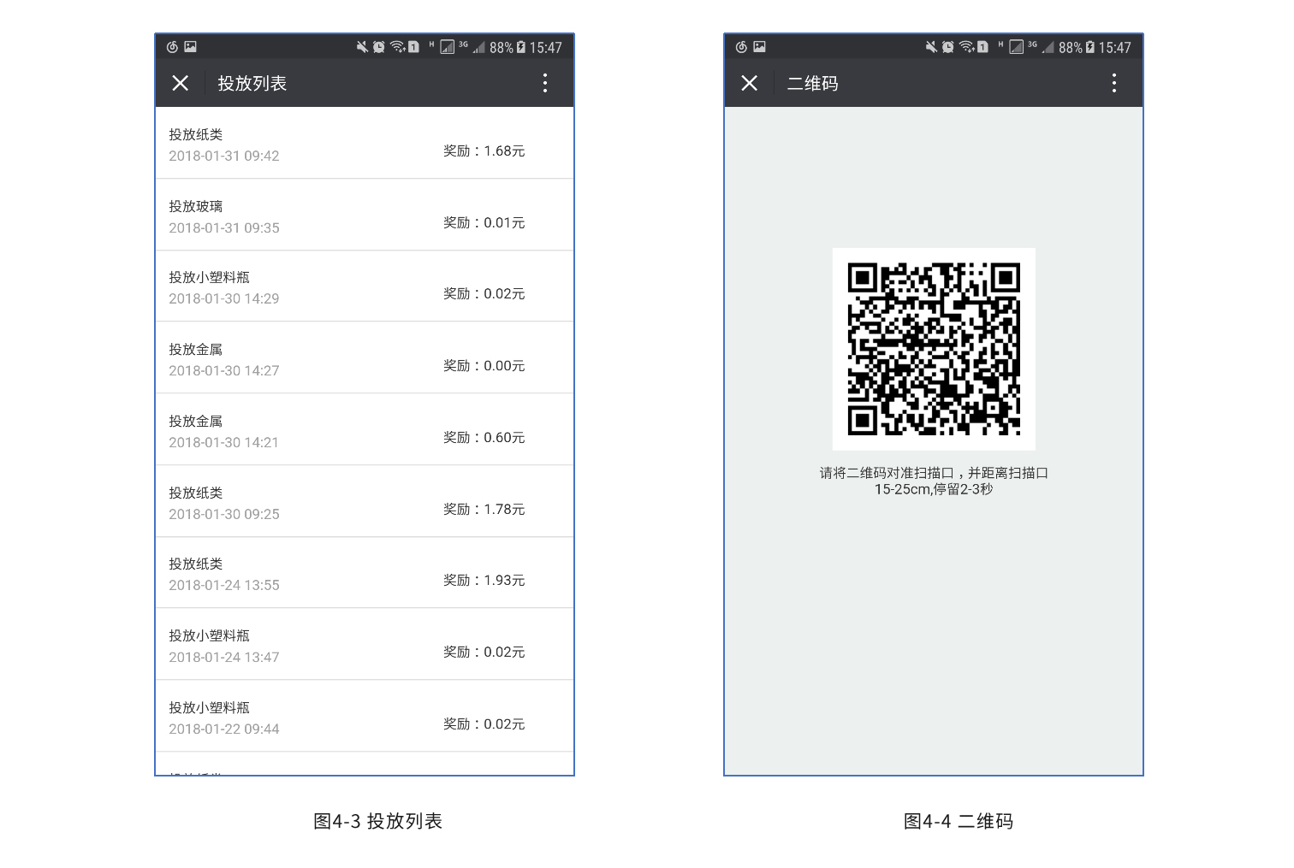1294x868 pixels.
Task: Tap the mute icon in 二维码 status bar
Action: point(931,47)
